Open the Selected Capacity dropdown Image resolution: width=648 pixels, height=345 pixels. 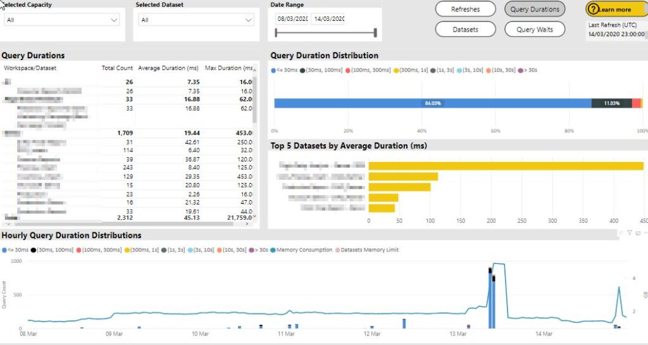[x=62, y=20]
